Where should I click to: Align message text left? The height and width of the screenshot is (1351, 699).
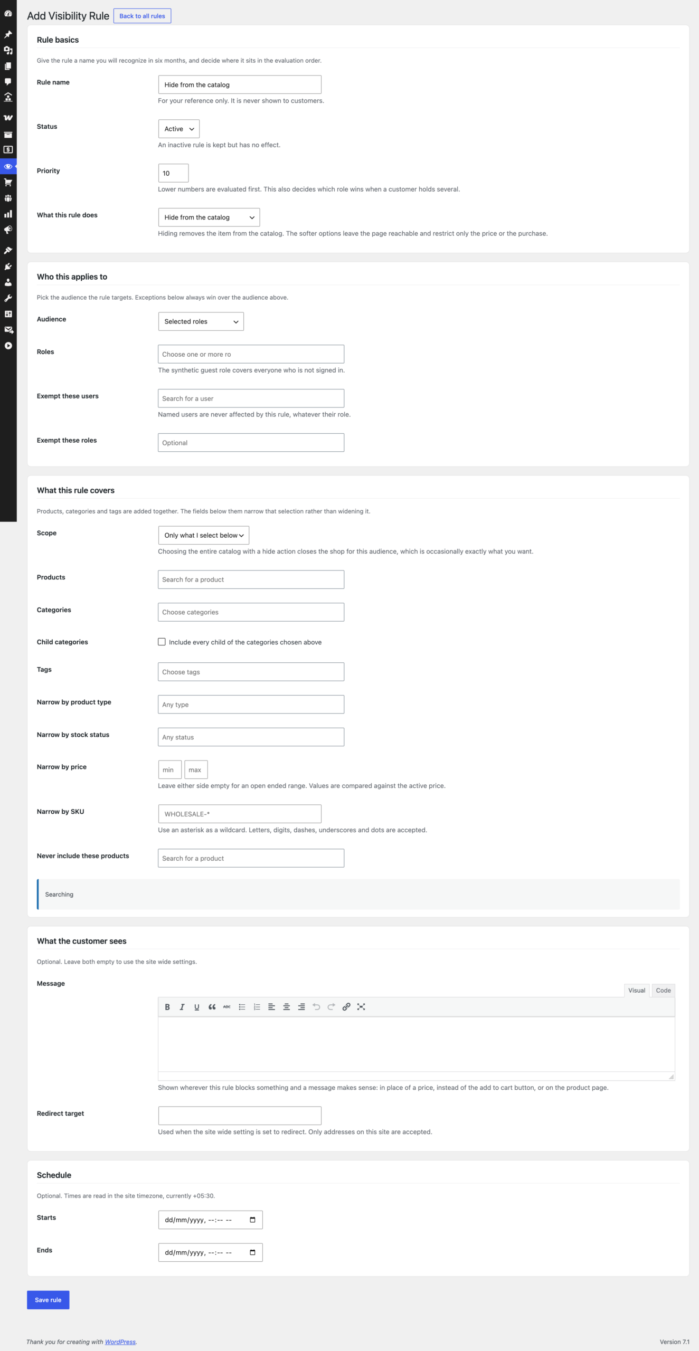click(x=271, y=1007)
